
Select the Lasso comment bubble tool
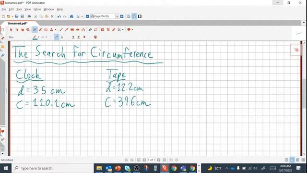pos(95,30)
